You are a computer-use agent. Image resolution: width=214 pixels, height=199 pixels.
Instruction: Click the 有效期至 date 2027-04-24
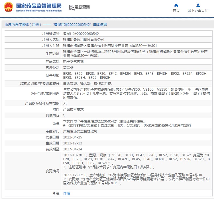click(x=72, y=149)
